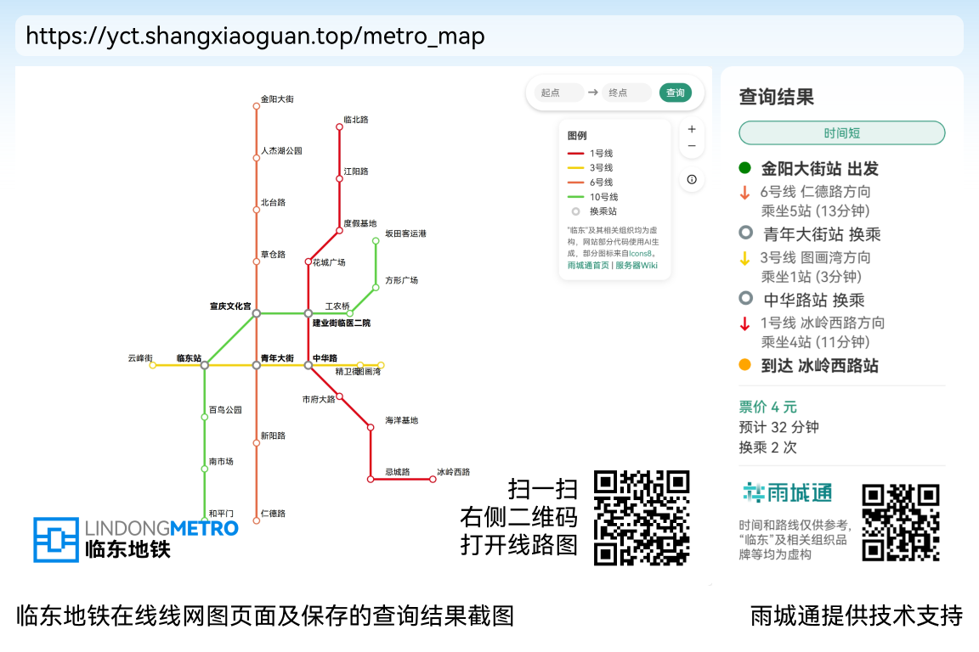Click '换乘 2 次' transfer count text
Image resolution: width=979 pixels, height=652 pixels.
pyautogui.click(x=768, y=447)
